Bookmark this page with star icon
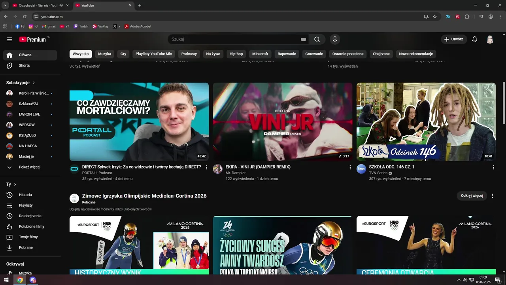 (x=435, y=17)
